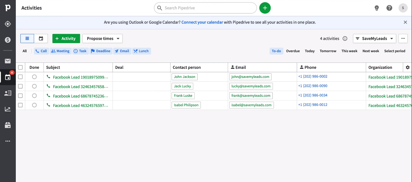Select the Overdue period filter
Image resolution: width=412 pixels, height=182 pixels.
click(293, 51)
